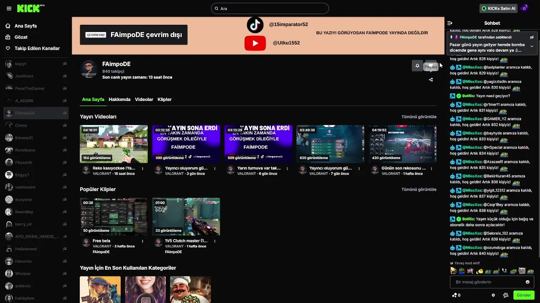Open the Free bela clip thumbnail
Screen dimensions: 540x303
pos(114,217)
